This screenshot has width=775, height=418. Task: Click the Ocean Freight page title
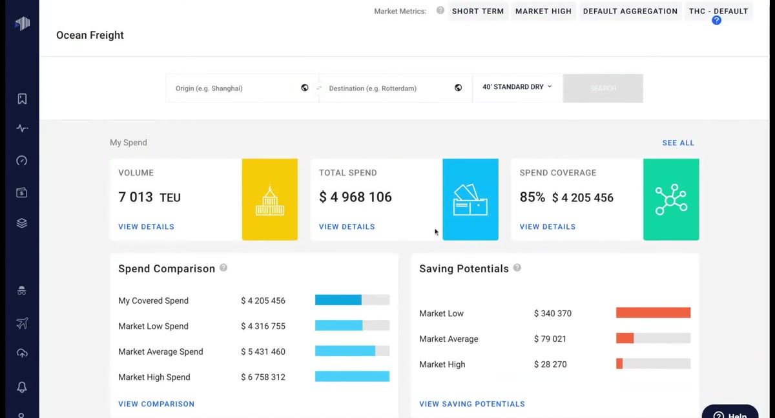[x=90, y=35]
